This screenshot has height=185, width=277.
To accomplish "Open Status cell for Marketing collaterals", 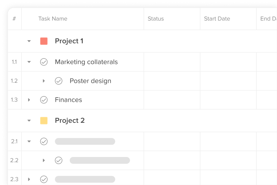I will click(x=172, y=62).
